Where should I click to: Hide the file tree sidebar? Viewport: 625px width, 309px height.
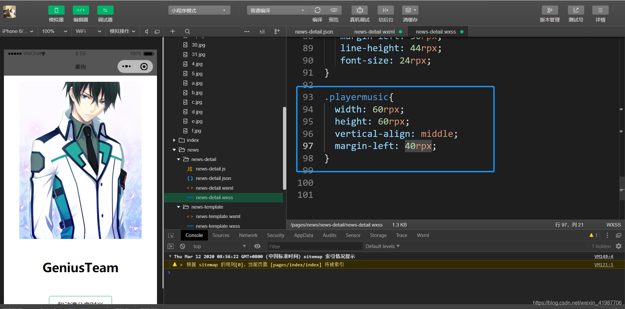[x=277, y=31]
